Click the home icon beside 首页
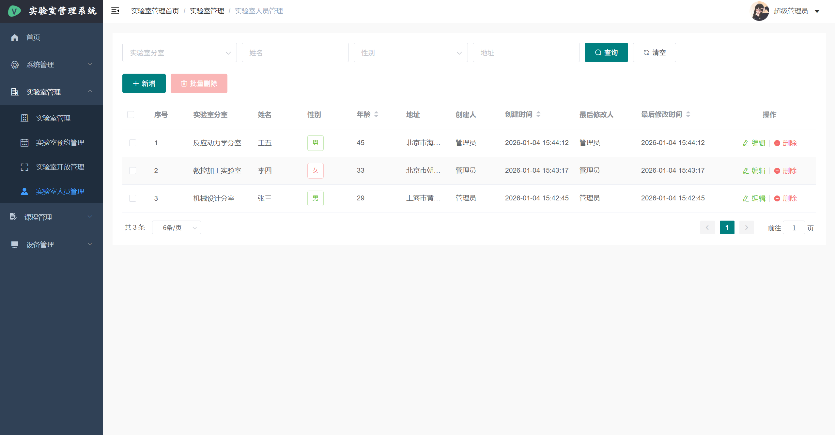Image resolution: width=835 pixels, height=435 pixels. 15,37
